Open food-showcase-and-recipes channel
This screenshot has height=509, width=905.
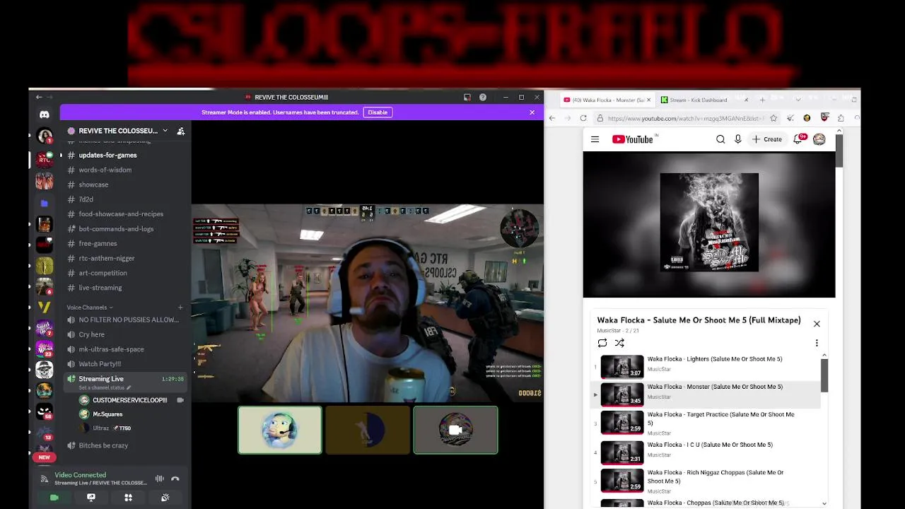click(122, 214)
